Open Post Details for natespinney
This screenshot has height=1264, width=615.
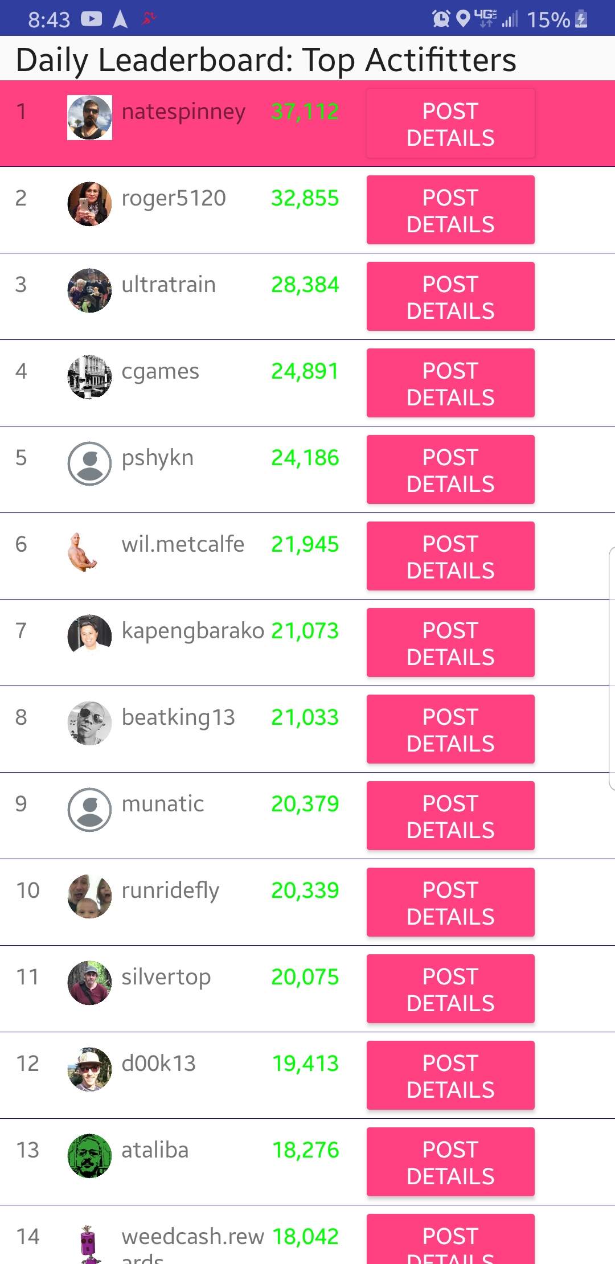(450, 124)
